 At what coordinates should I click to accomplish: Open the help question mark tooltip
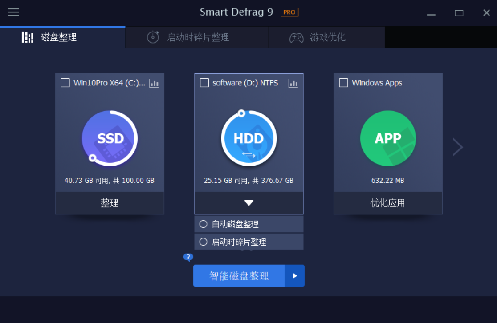coord(188,257)
